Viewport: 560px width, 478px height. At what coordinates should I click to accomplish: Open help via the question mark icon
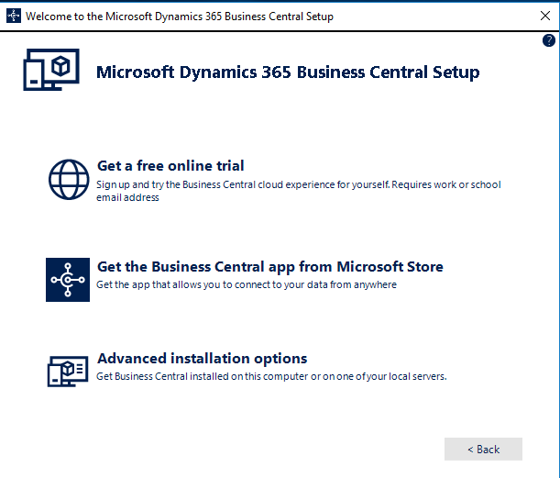click(549, 40)
